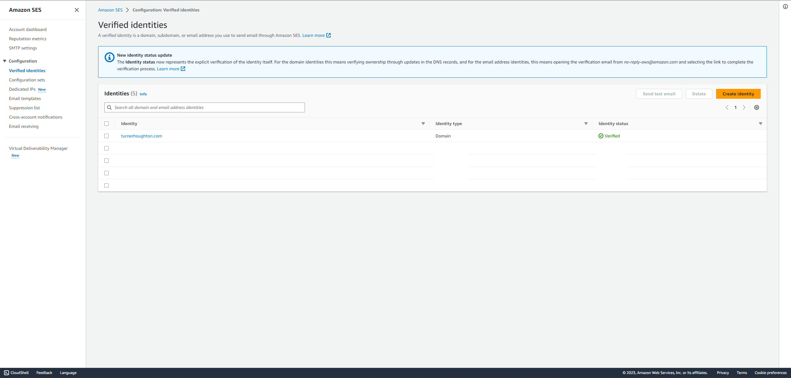This screenshot has width=791, height=378.
Task: Close the Amazon SES navigation panel
Action: point(77,10)
